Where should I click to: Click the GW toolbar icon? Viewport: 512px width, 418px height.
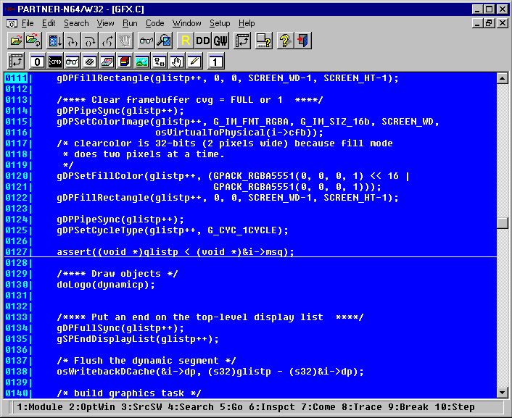220,41
